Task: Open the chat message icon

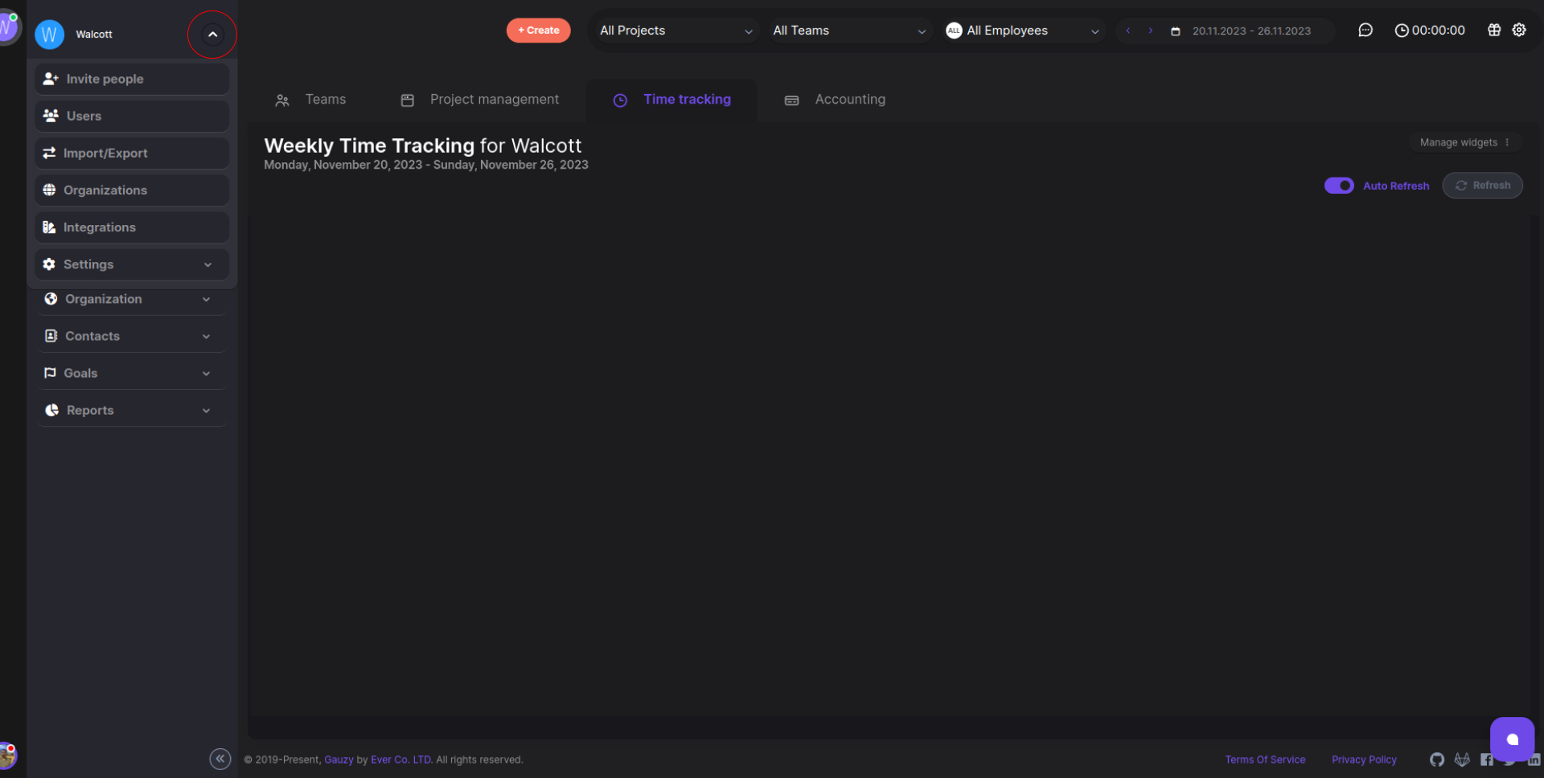Action: (1365, 31)
